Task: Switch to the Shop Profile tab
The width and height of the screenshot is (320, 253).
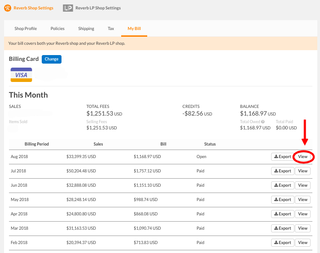Action: pyautogui.click(x=26, y=29)
